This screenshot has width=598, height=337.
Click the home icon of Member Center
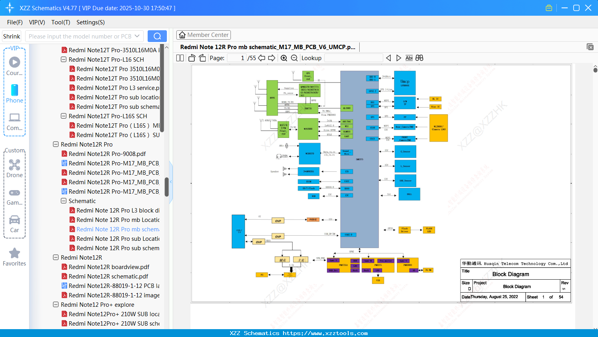[182, 35]
